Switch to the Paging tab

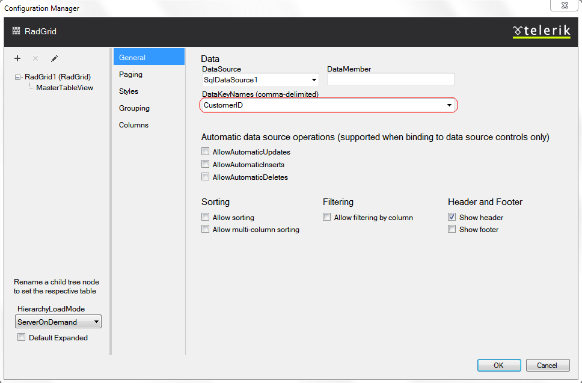(x=130, y=75)
